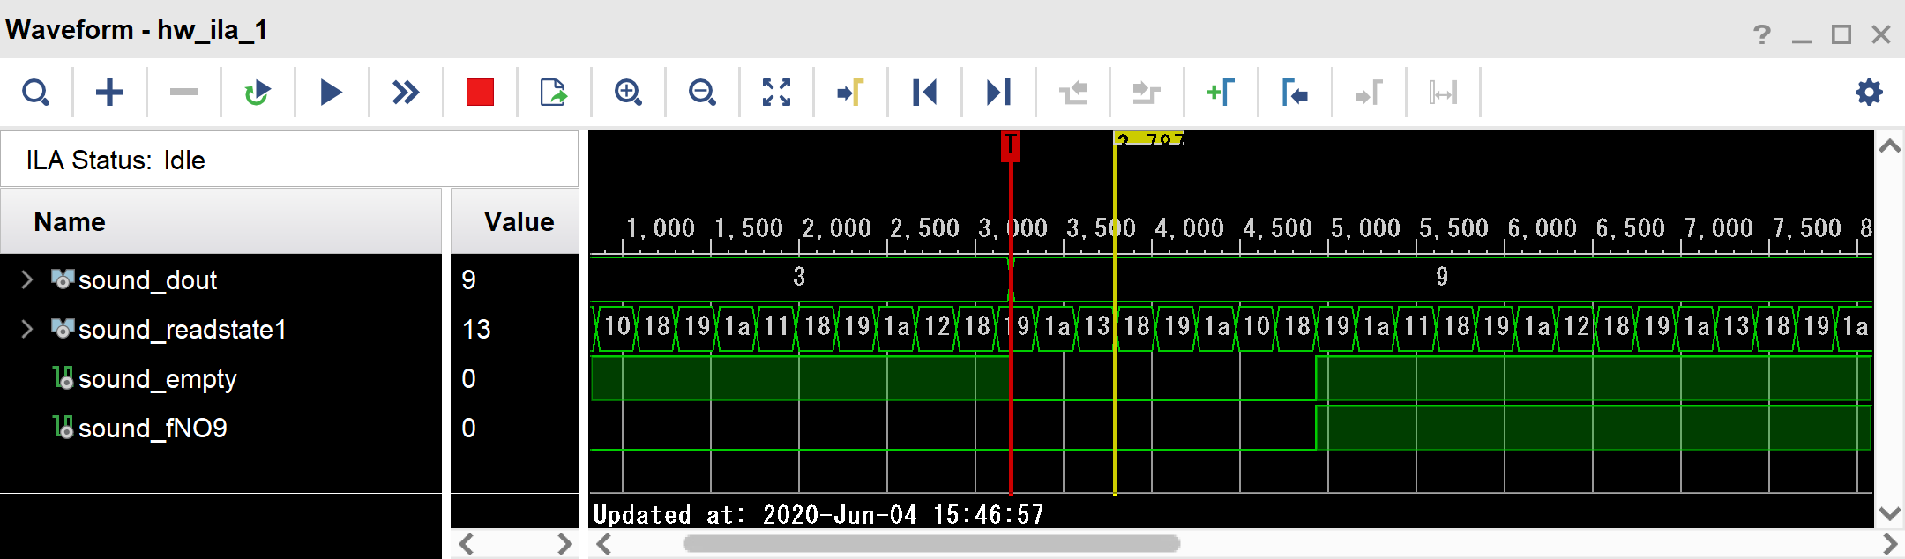Zoom fit the entire waveform
Viewport: 1905px width, 559px height.
(x=776, y=92)
